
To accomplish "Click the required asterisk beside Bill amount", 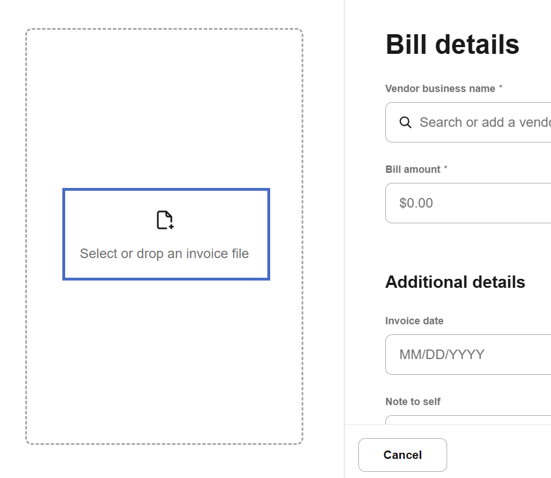I will [445, 169].
